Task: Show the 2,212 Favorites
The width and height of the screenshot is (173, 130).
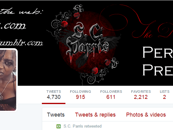Action: pos(141,95)
